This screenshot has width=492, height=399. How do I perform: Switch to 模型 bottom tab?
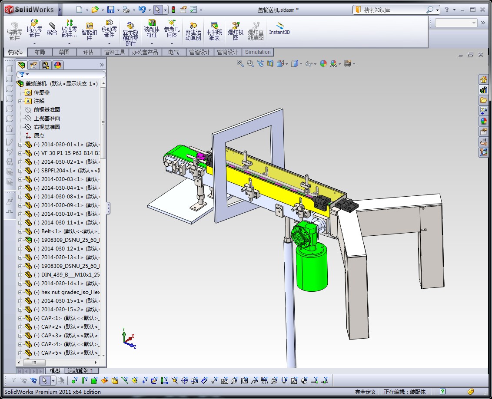55,371
